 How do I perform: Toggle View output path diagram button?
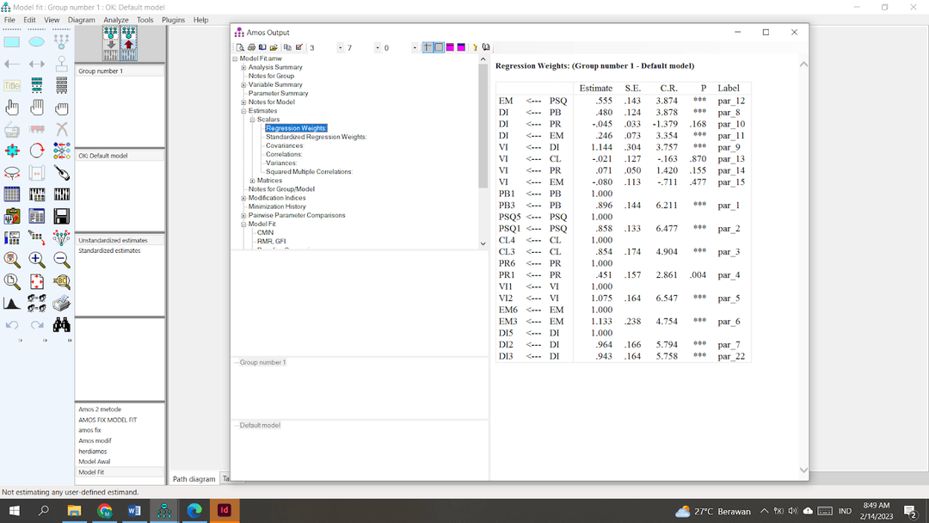coord(128,43)
